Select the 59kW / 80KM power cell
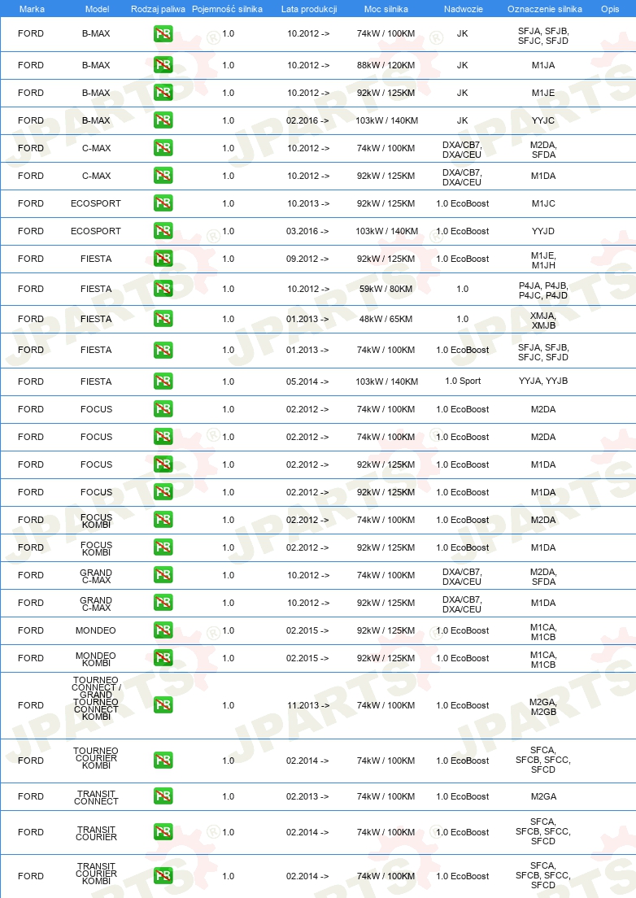Image resolution: width=636 pixels, height=898 pixels. [386, 289]
